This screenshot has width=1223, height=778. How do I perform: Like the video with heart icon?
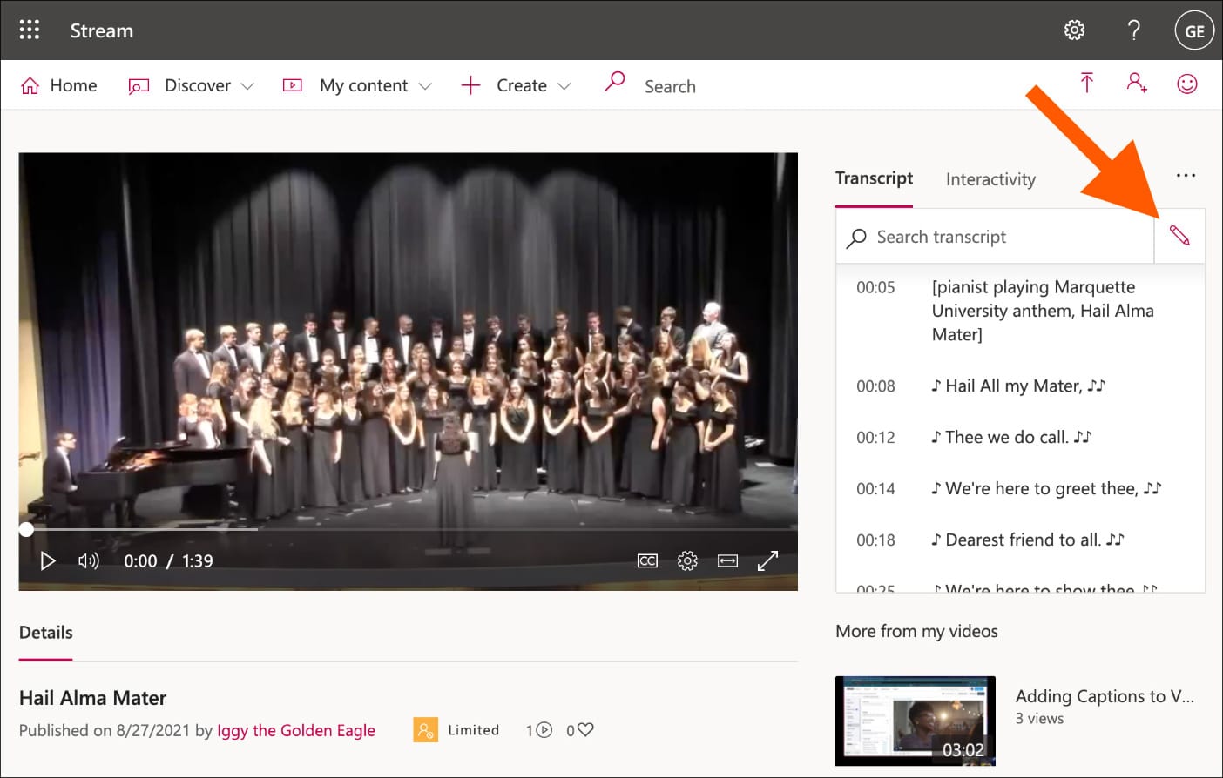(x=585, y=730)
